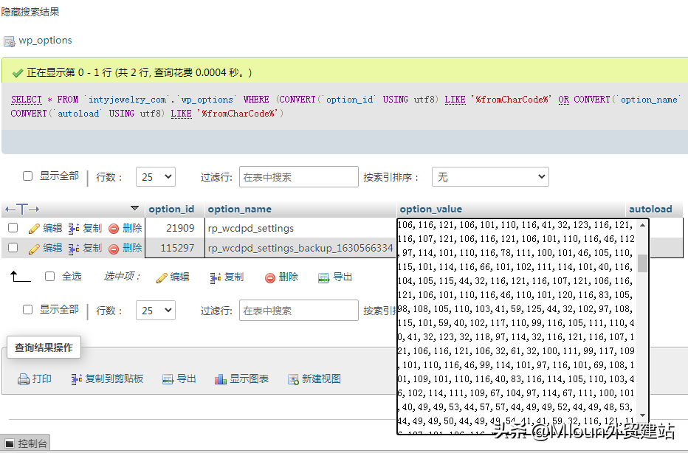Click bulk export icon beside 导出
Image resolution: width=688 pixels, height=453 pixels.
coord(324,277)
